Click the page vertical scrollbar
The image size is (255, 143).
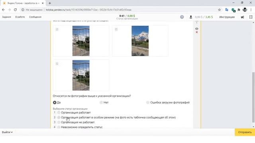click(x=253, y=97)
